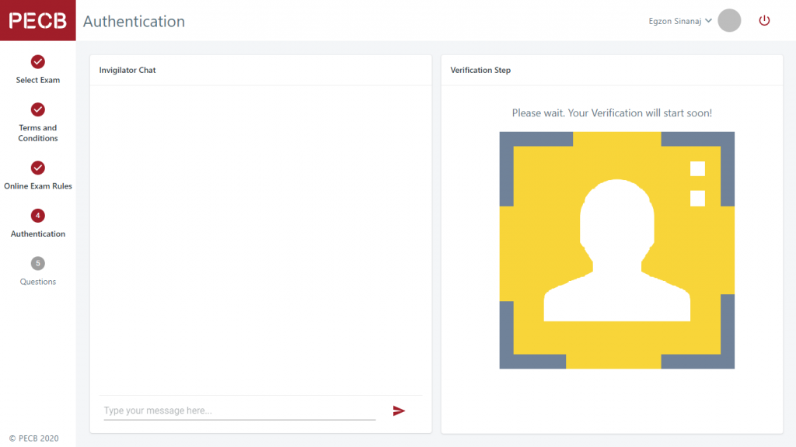Select the Authentication step label in sidebar

38,234
